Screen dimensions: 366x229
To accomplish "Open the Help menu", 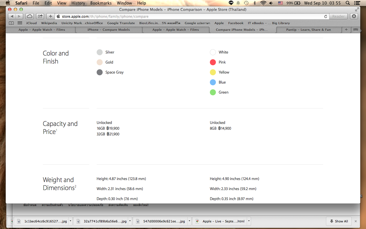I will click(142, 3).
